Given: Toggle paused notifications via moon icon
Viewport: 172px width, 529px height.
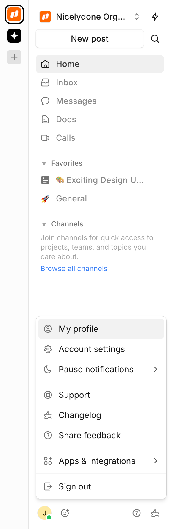Looking at the screenshot, I should (x=48, y=369).
